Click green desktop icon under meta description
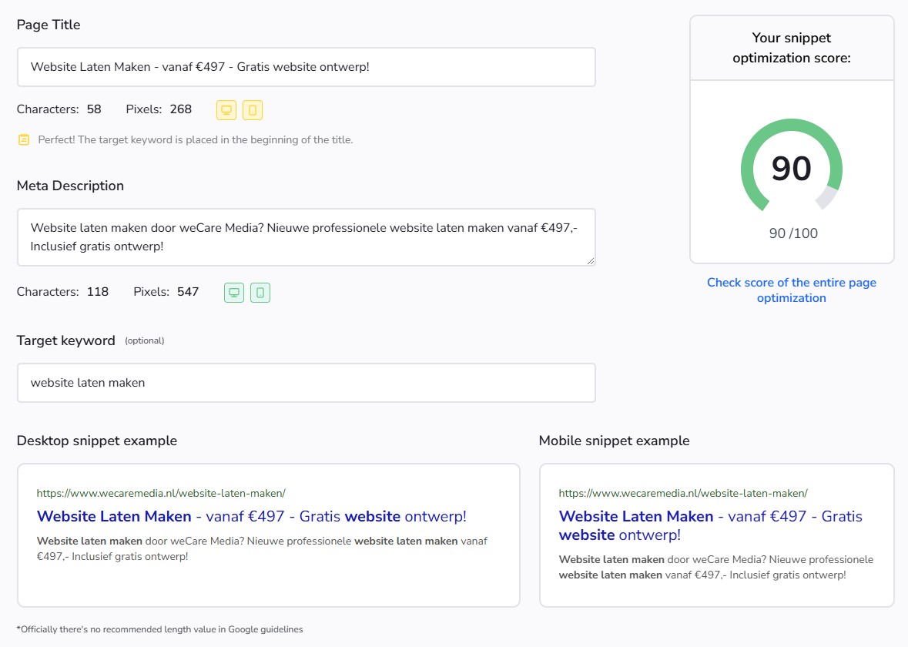 point(234,293)
